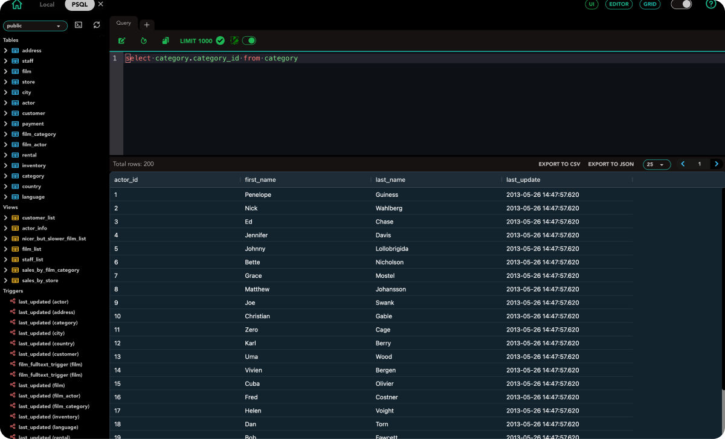This screenshot has width=725, height=439.
Task: Click the address table icon
Action: point(15,51)
